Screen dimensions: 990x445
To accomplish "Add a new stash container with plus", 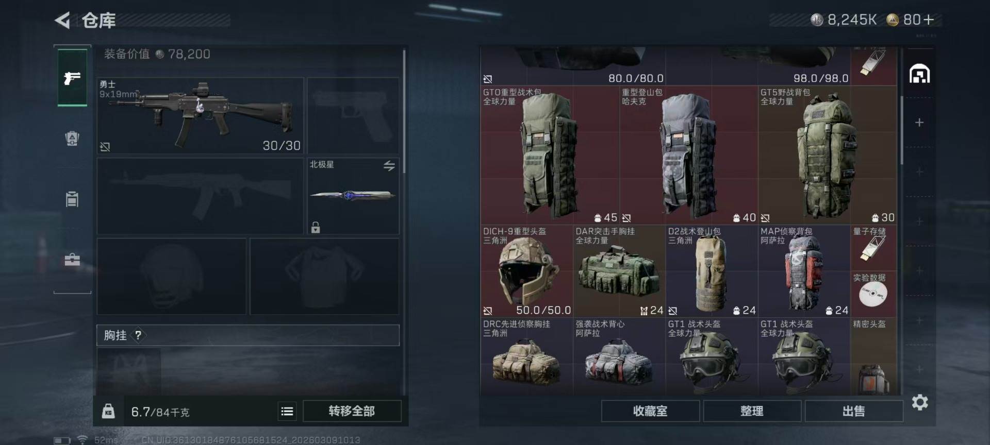I will [919, 123].
